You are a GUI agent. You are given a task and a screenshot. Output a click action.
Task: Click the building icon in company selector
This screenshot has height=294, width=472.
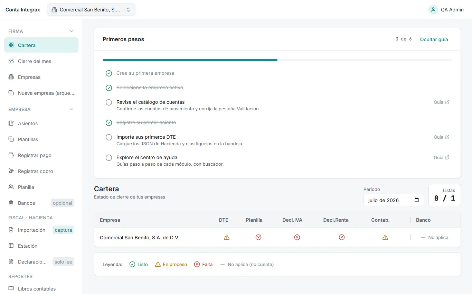pos(54,10)
